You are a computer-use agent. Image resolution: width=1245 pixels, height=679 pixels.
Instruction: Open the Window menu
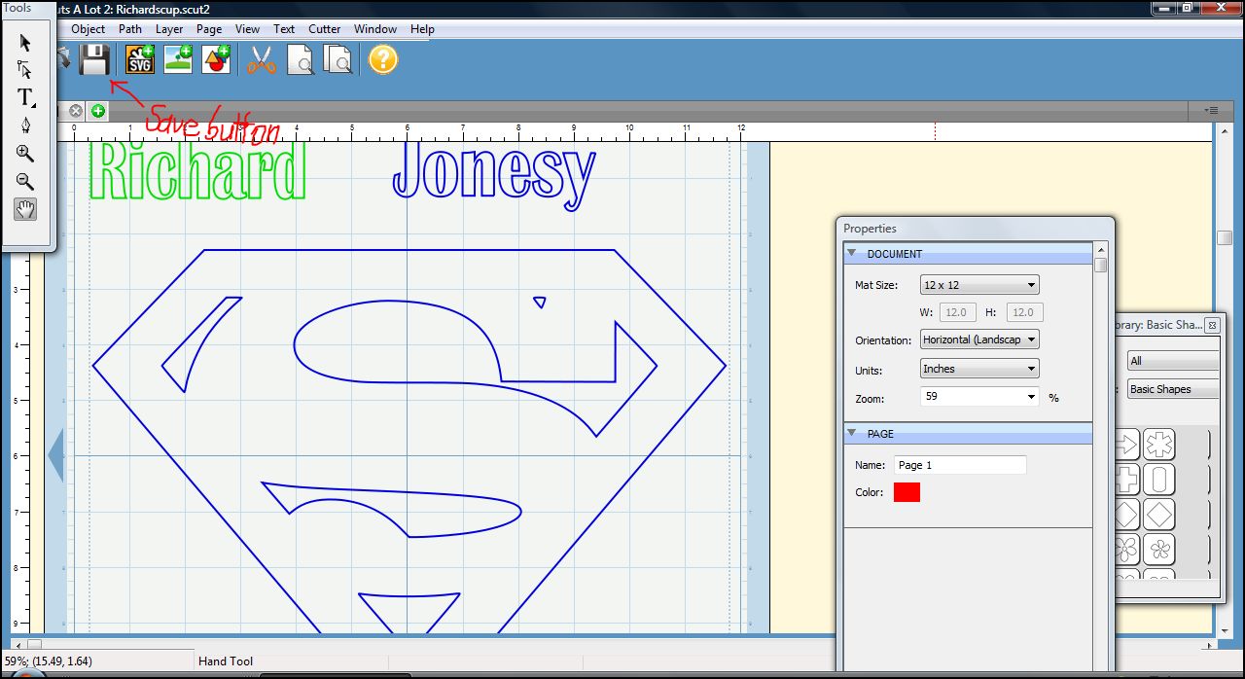375,29
